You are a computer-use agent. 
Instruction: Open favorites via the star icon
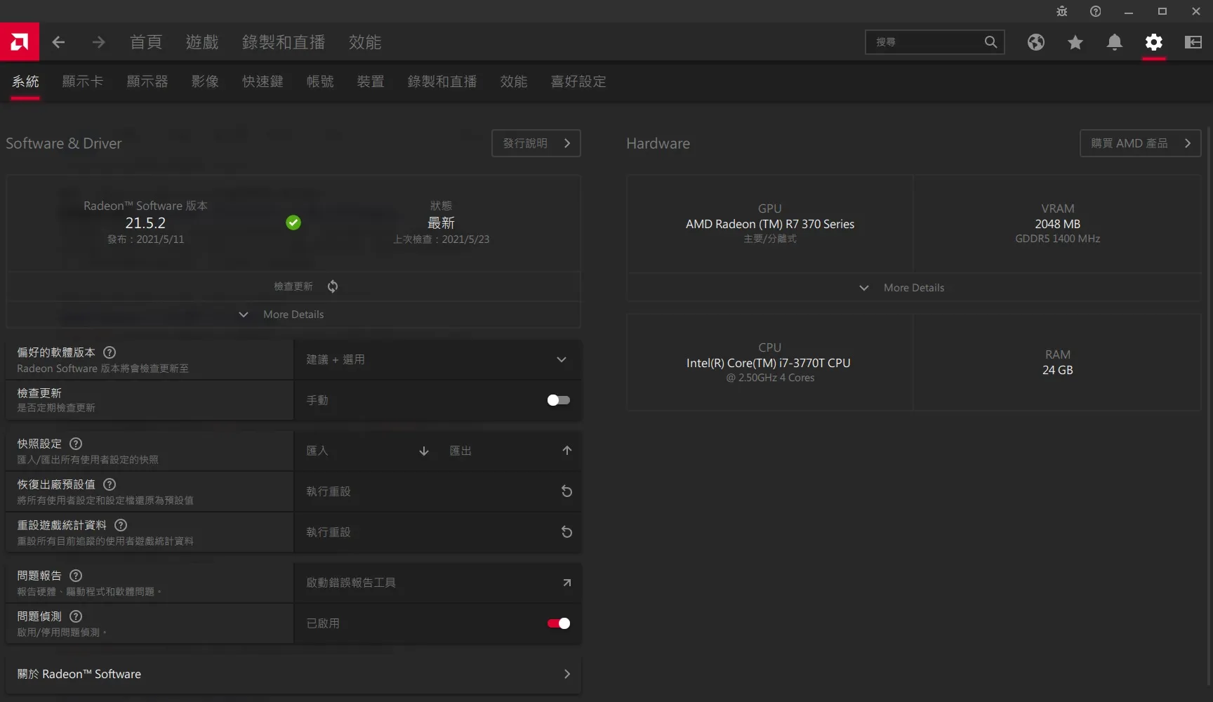[x=1075, y=42]
